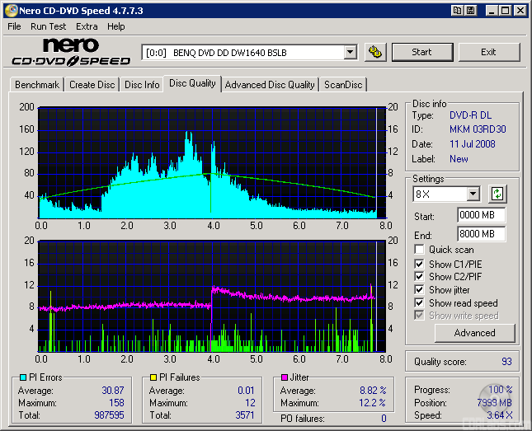
Task: Click the yellow PI Failures legend square
Action: pyautogui.click(x=153, y=377)
